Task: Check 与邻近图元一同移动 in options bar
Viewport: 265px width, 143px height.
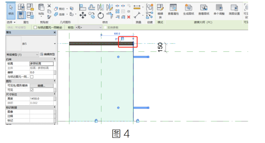Action: click(35, 27)
